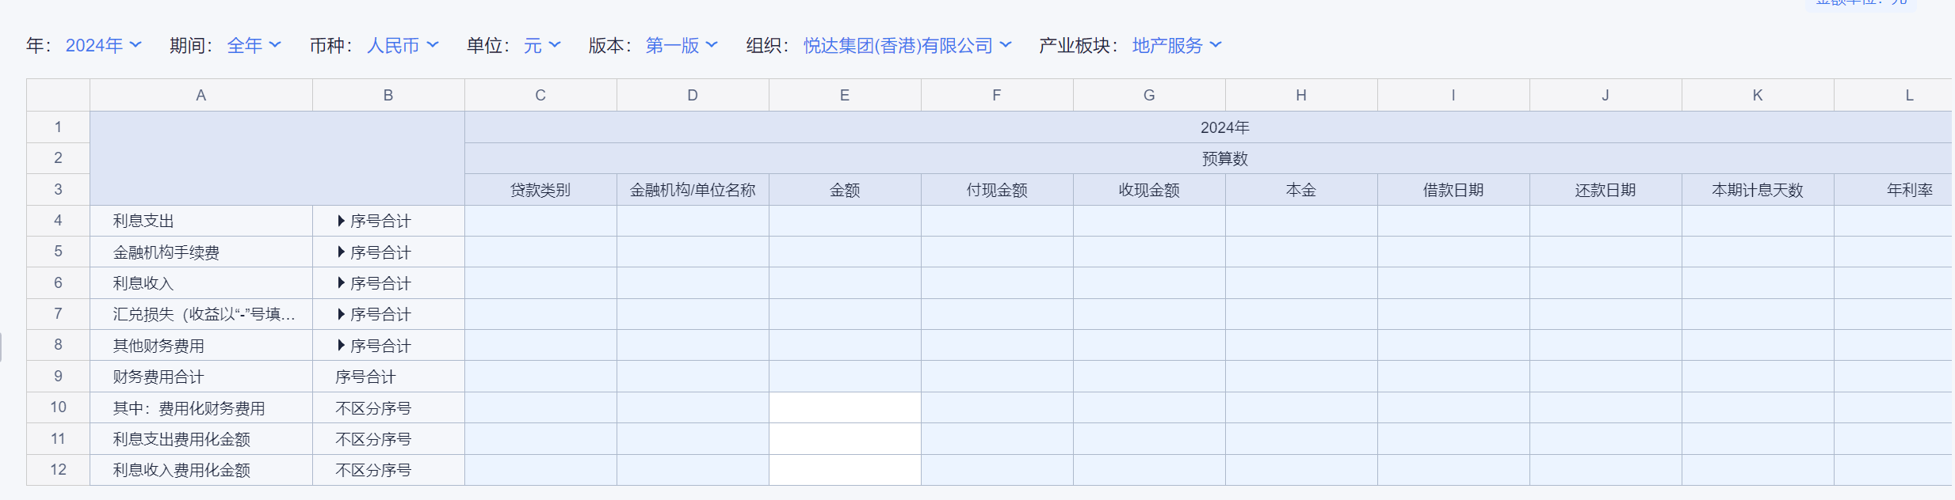Open the 期间 全年 dropdown
The height and width of the screenshot is (500, 1955).
[254, 46]
